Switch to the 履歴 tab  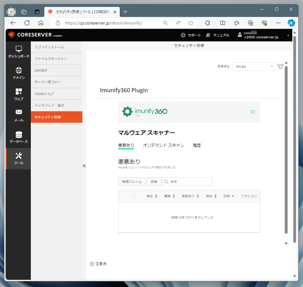196,146
